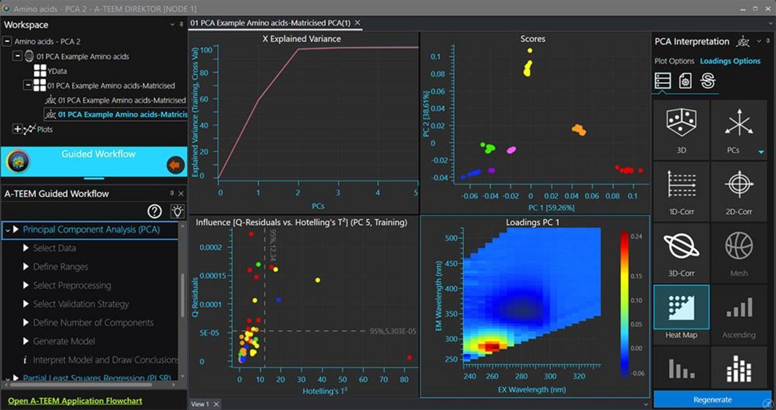
Task: Click the Regenerate button
Action: pyautogui.click(x=713, y=400)
